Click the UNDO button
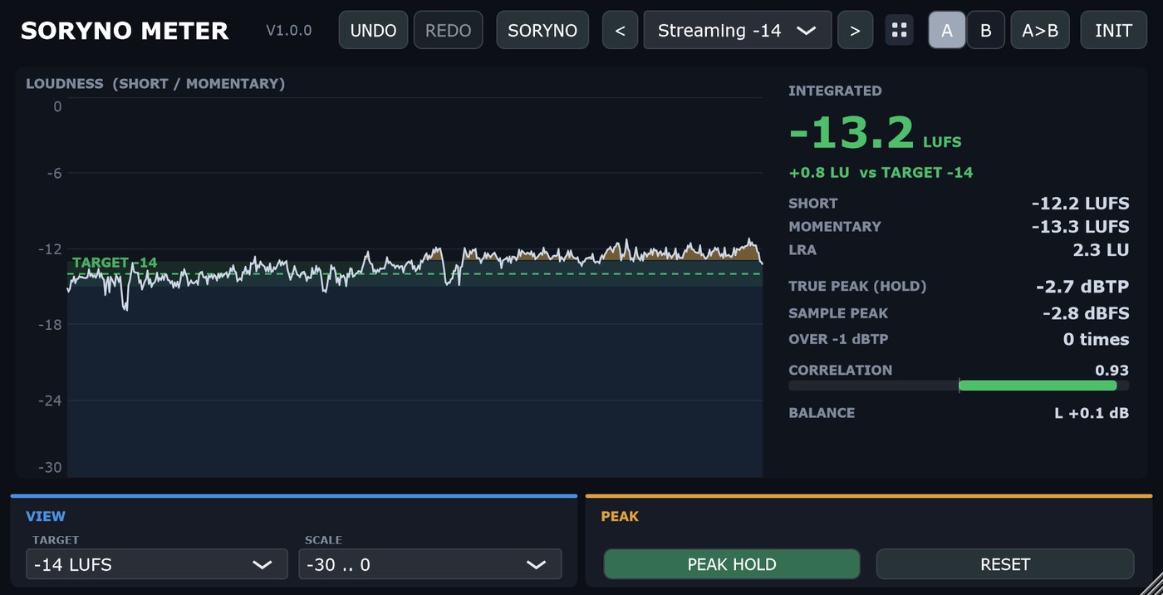The height and width of the screenshot is (595, 1163). 373,31
